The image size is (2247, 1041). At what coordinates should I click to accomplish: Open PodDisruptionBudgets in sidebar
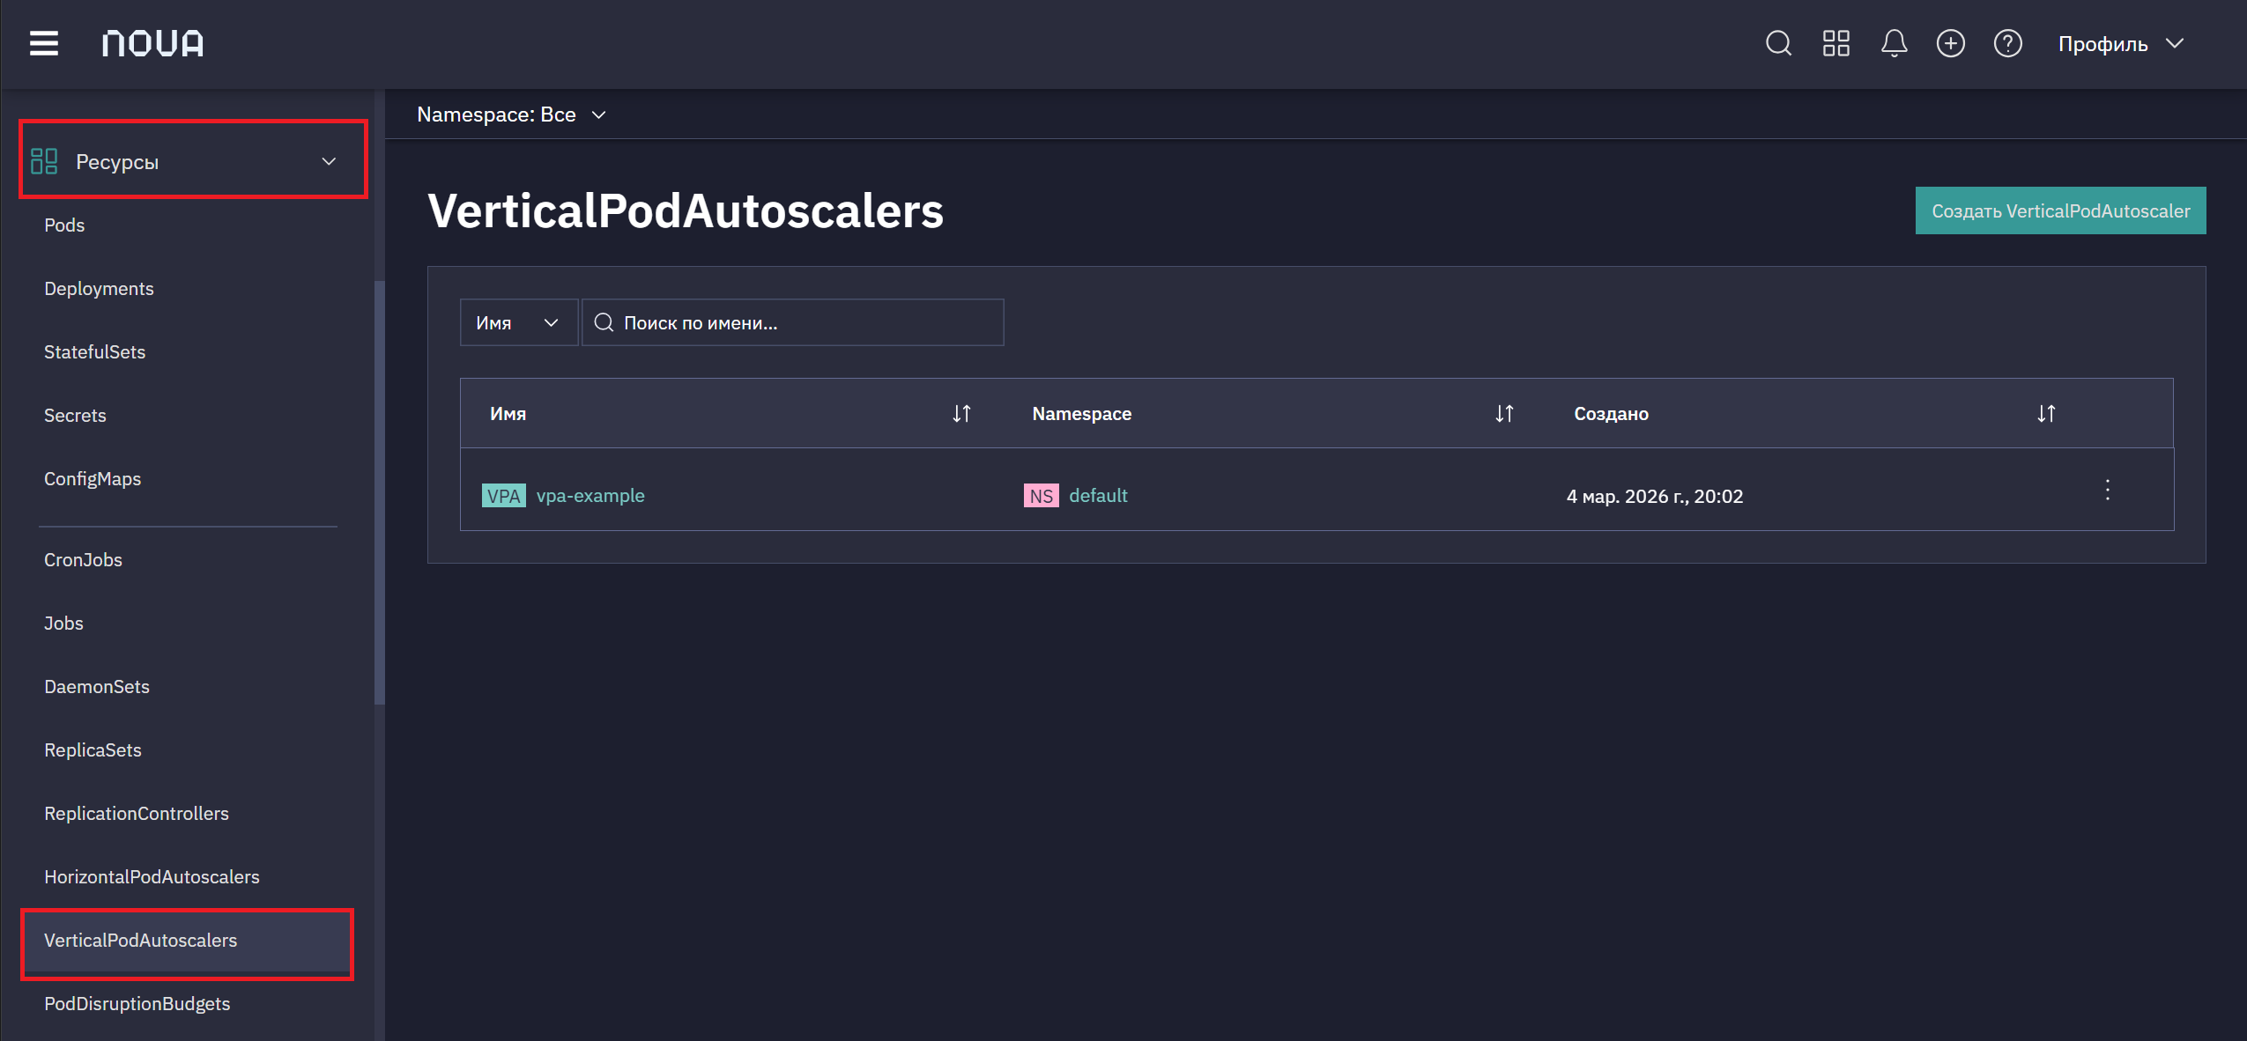click(x=137, y=1004)
